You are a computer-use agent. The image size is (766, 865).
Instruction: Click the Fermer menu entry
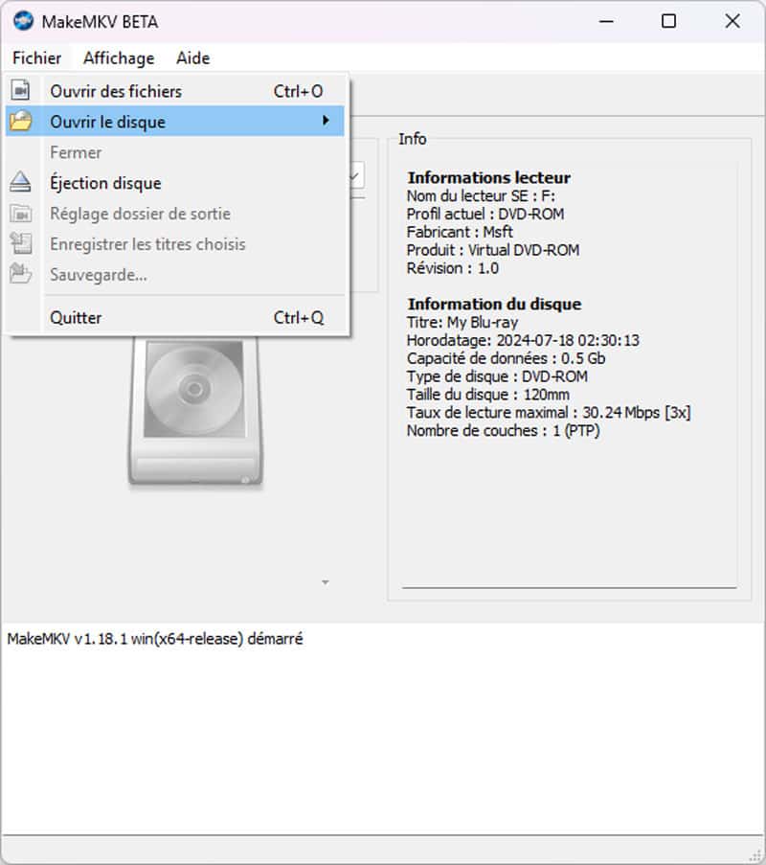pyautogui.click(x=175, y=152)
